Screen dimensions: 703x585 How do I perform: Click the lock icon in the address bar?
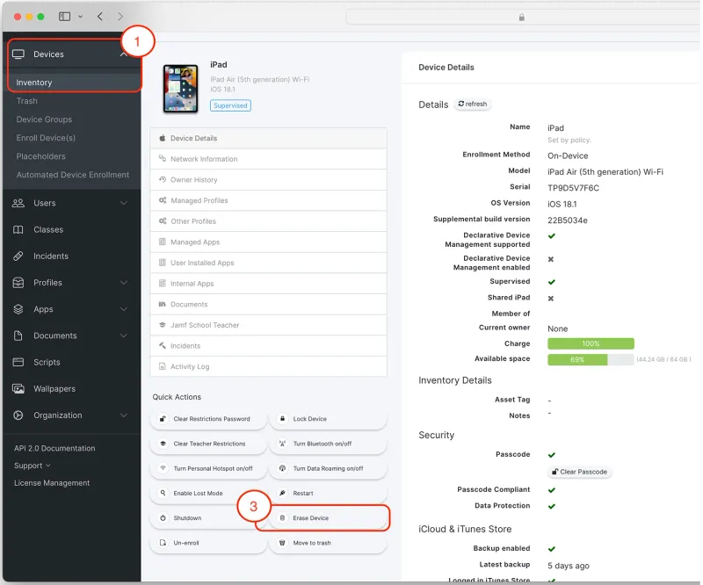(521, 17)
